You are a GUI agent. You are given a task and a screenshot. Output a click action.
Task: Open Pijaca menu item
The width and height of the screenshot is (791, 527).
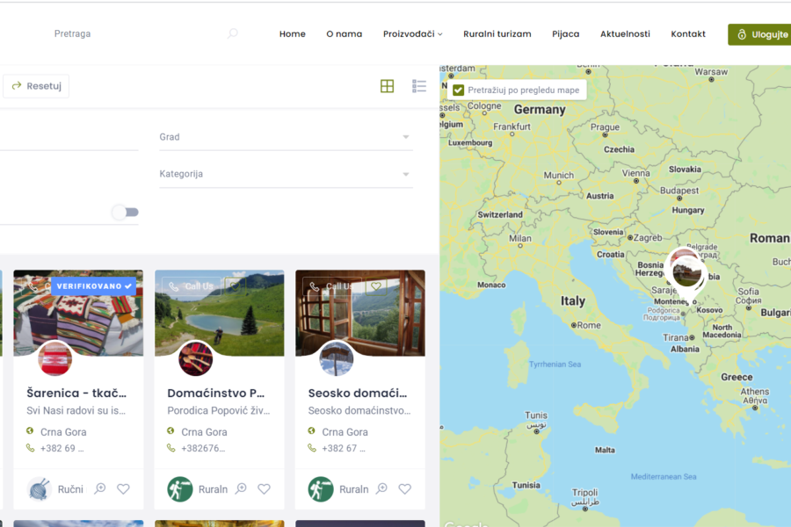565,33
